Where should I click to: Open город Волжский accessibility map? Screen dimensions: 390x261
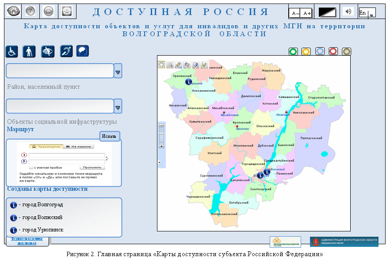coord(36,218)
